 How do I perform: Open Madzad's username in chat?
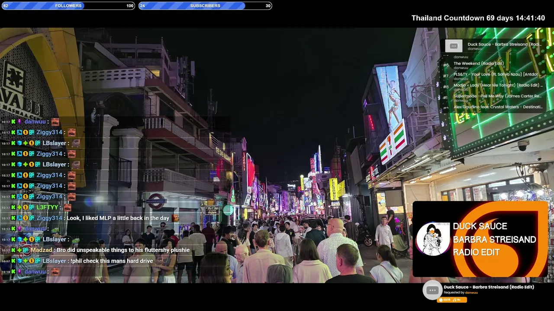point(41,250)
